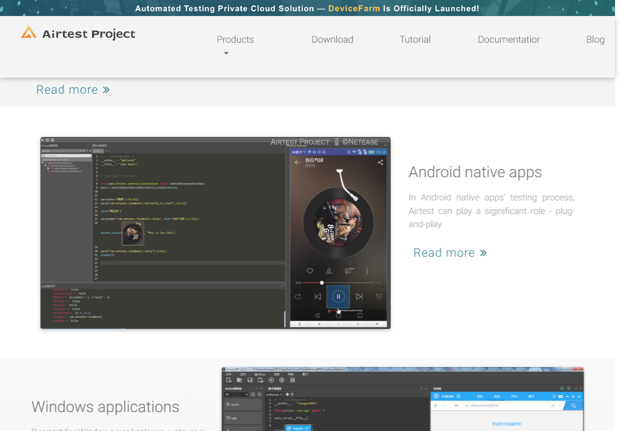The width and height of the screenshot is (624, 431).
Task: Click the Read more link above Android section
Action: (73, 90)
